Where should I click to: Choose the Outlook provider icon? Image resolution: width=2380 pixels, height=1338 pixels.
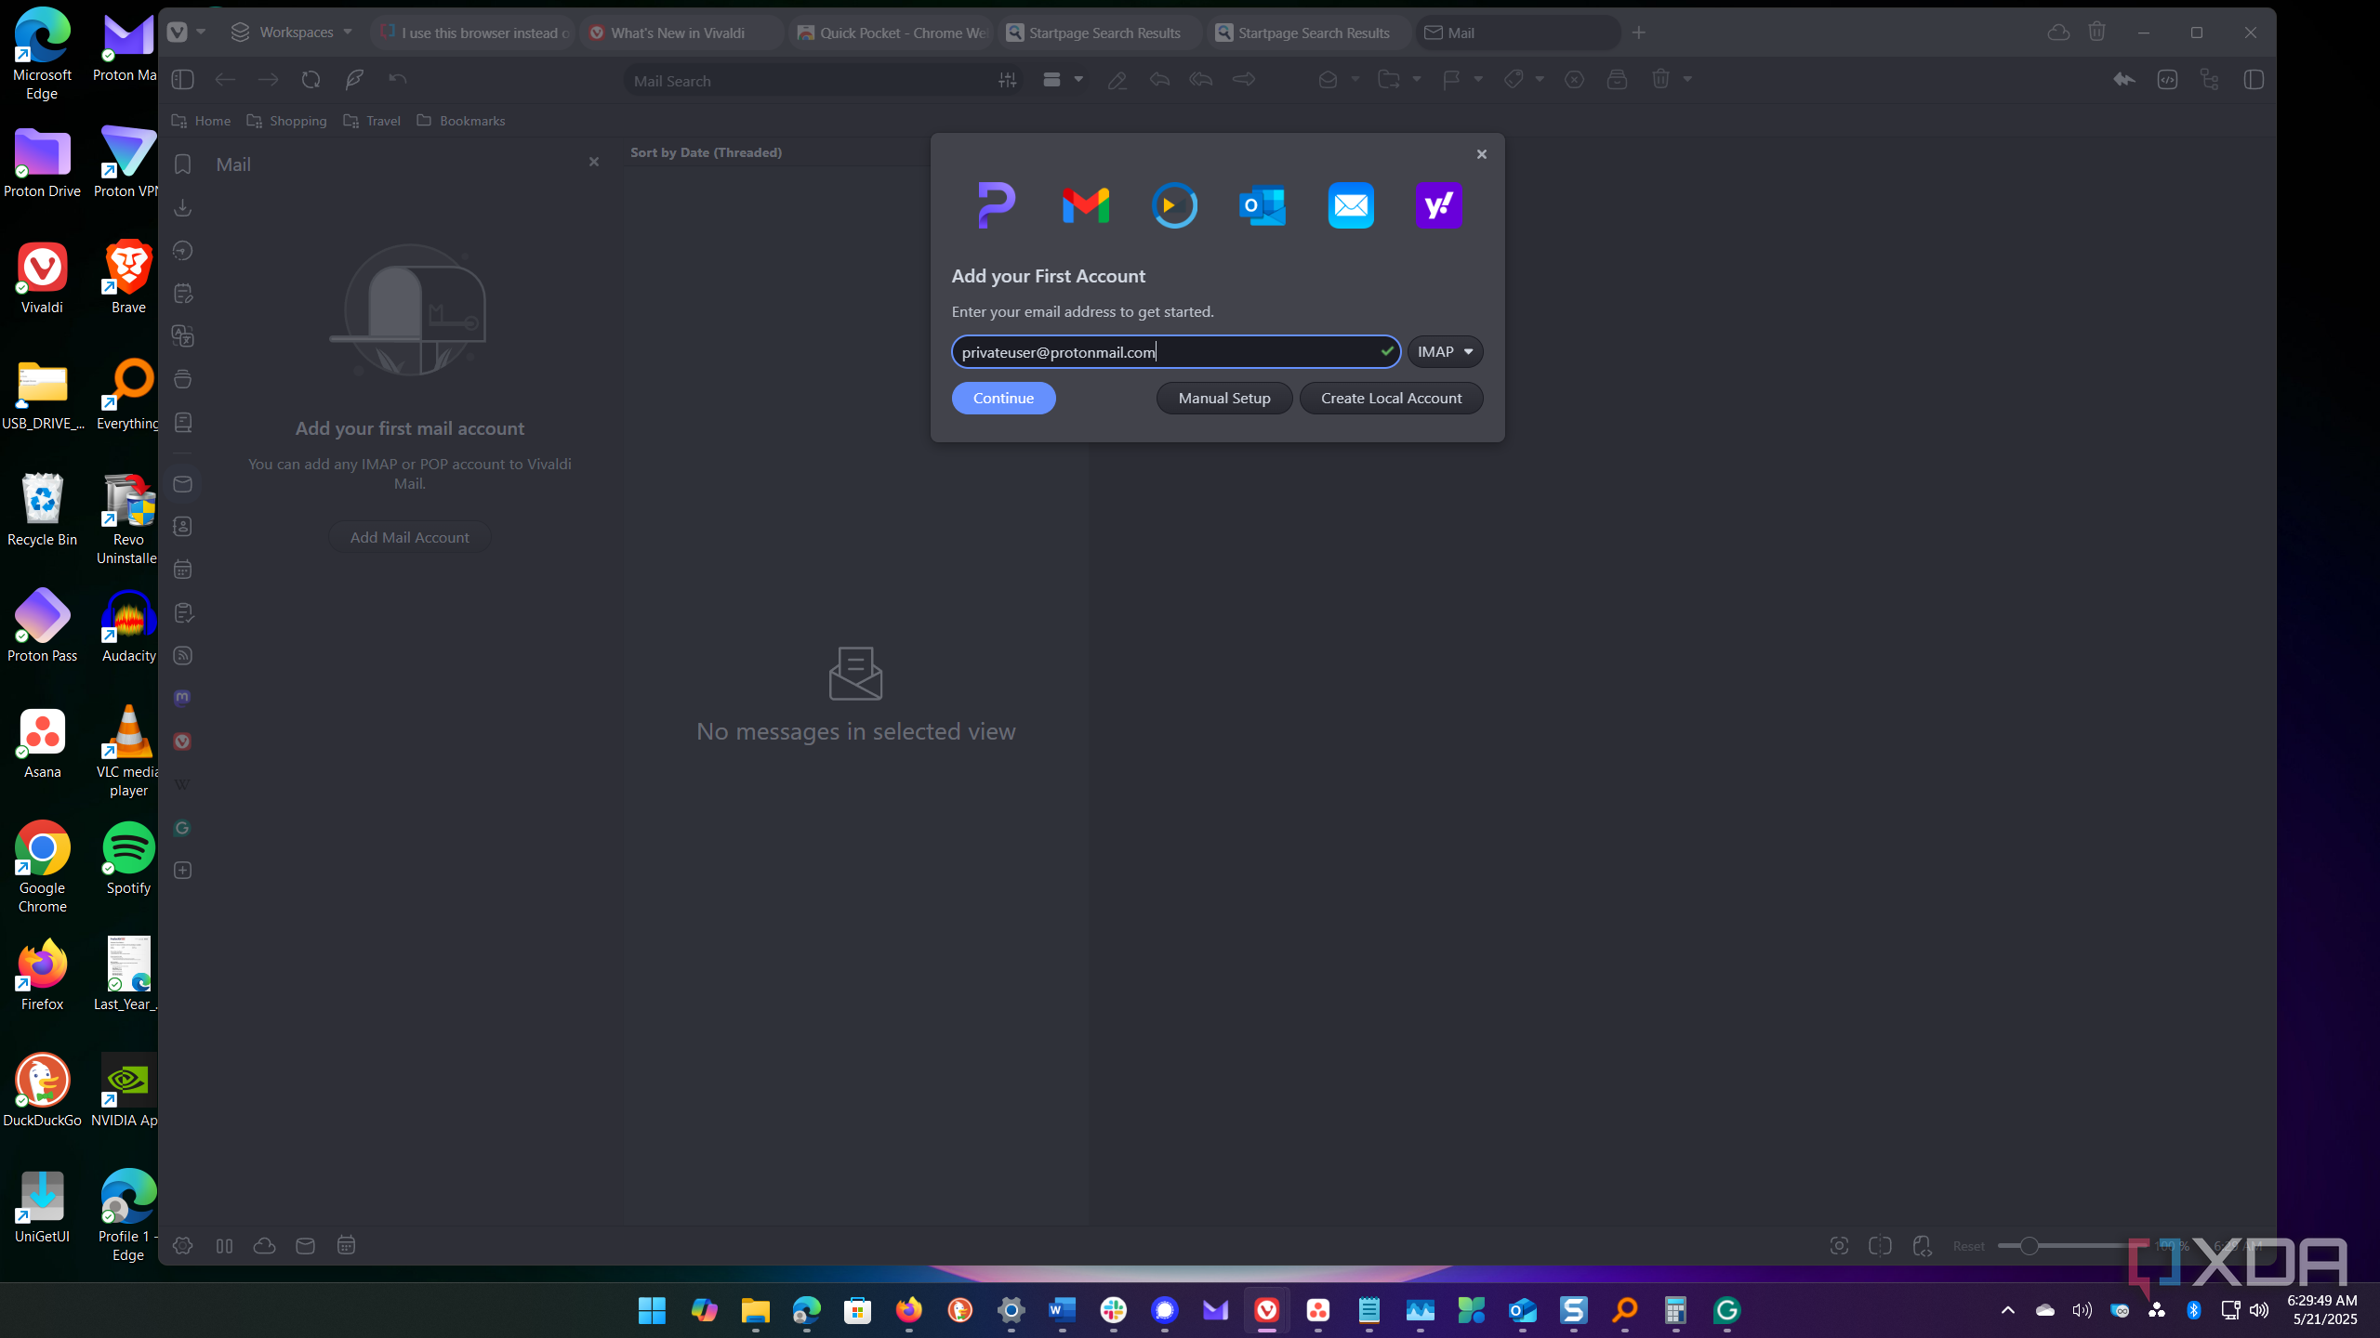[1263, 205]
